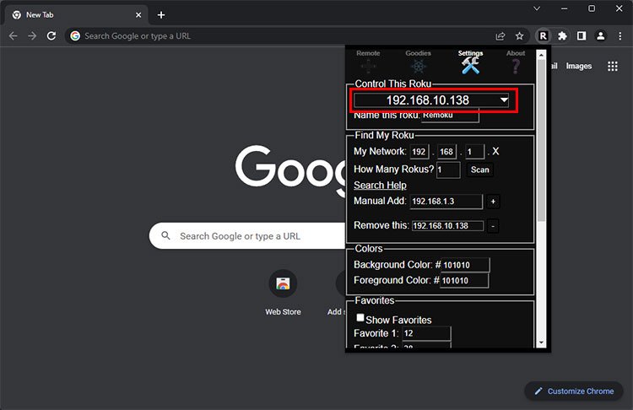The height and width of the screenshot is (410, 633).
Task: Open the tab search chevron
Action: pyautogui.click(x=537, y=8)
